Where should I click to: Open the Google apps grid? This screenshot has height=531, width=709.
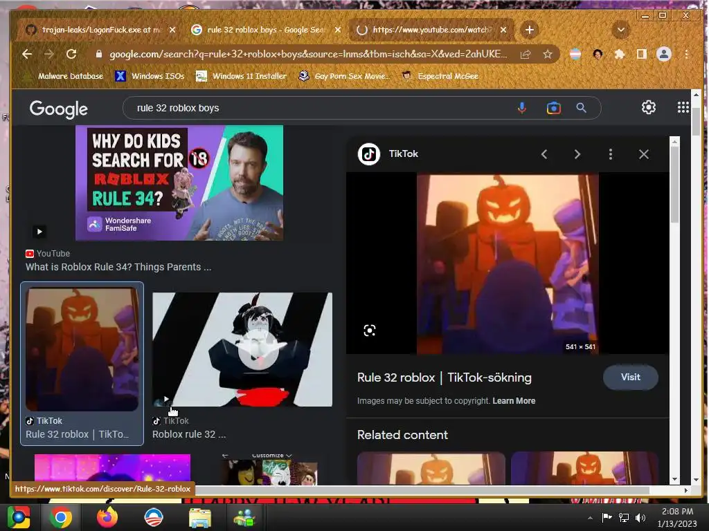pos(683,107)
